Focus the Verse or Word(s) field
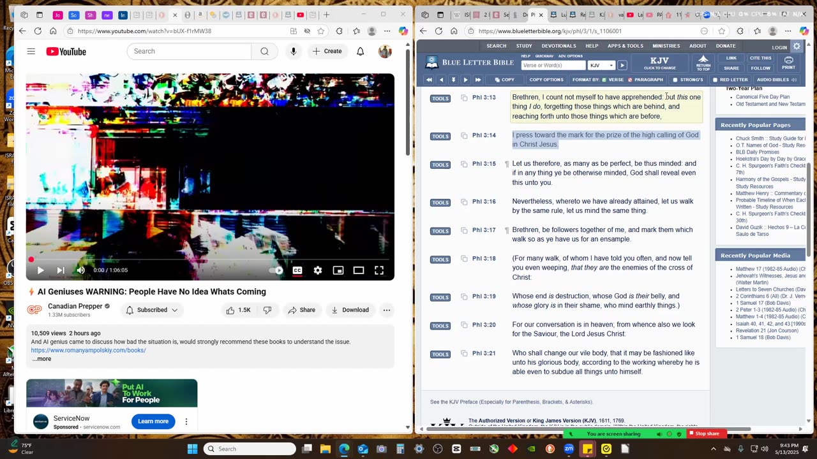 tap(553, 65)
